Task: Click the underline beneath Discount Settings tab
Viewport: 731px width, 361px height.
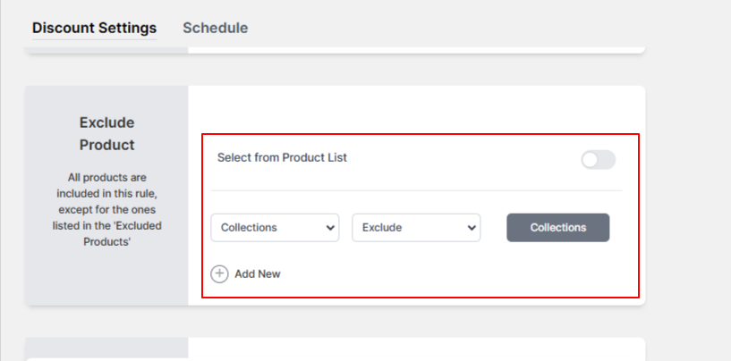Action: tap(94, 39)
